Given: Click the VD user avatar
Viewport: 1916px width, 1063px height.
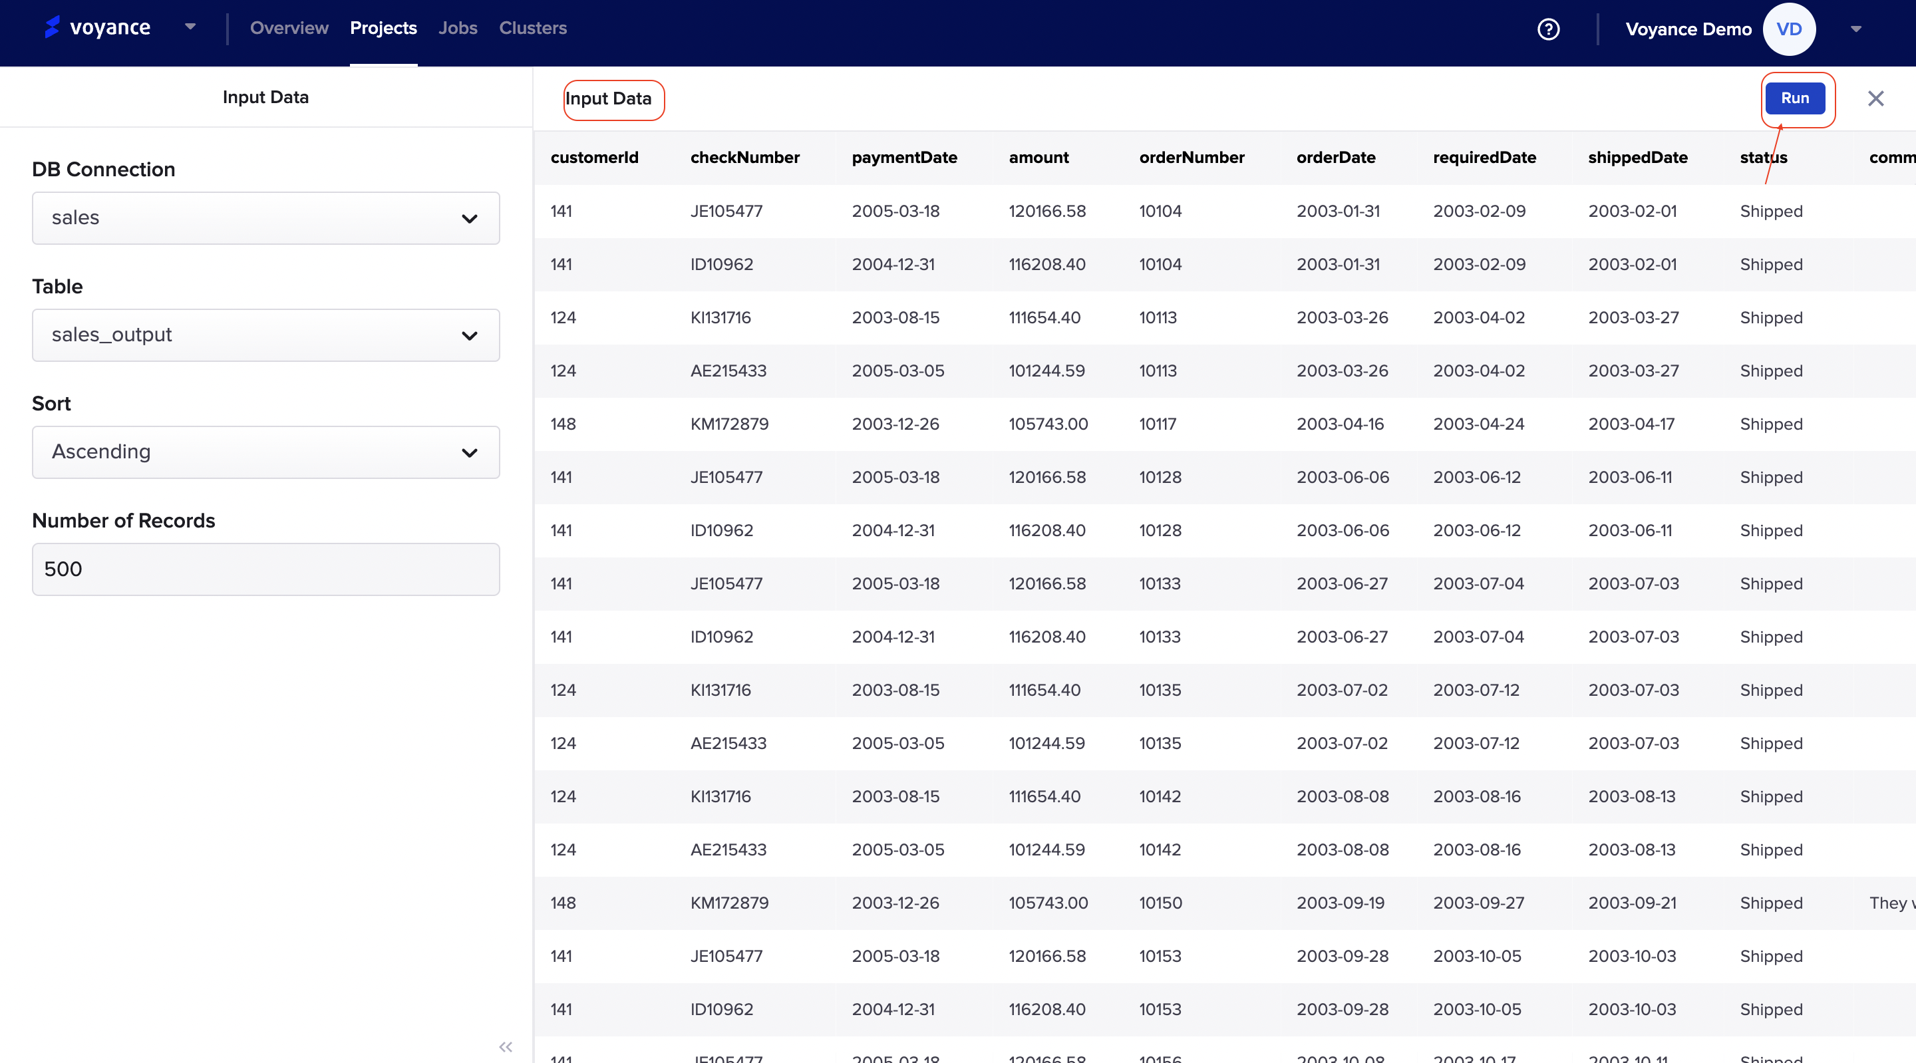Looking at the screenshot, I should [1789, 29].
